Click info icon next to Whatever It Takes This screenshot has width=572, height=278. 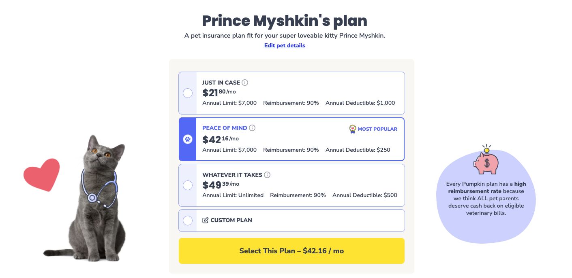coord(267,175)
